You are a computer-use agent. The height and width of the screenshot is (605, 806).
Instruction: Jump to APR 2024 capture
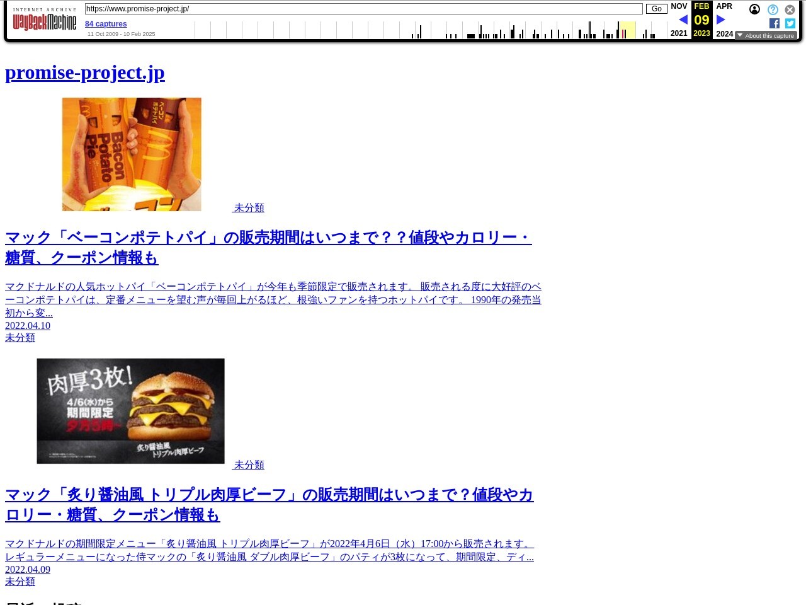tap(724, 20)
